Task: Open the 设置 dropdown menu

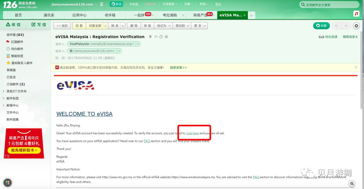Action: (189, 4)
